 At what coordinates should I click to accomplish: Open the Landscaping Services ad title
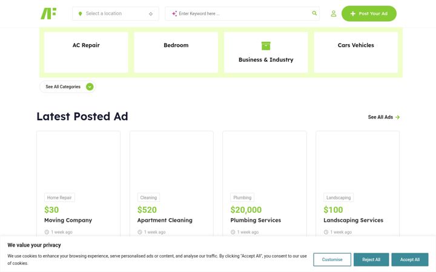pos(354,221)
